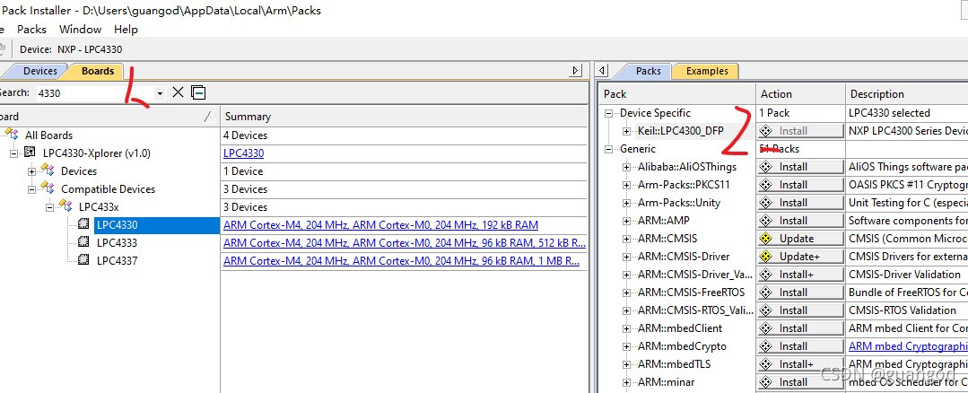Install the ARM::mbedClient pack
968x393 pixels.
(x=801, y=328)
